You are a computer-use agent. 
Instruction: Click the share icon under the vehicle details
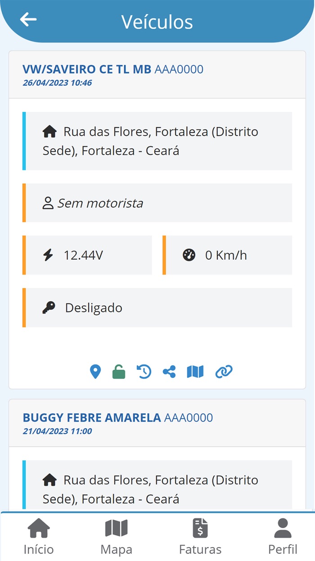[x=169, y=372]
